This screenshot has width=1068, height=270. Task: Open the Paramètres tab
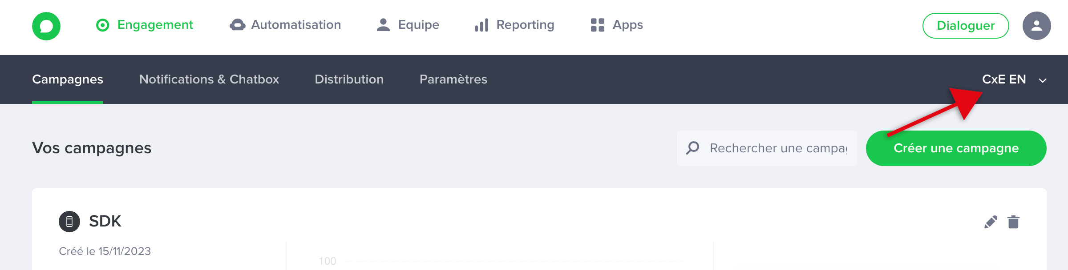pos(453,79)
